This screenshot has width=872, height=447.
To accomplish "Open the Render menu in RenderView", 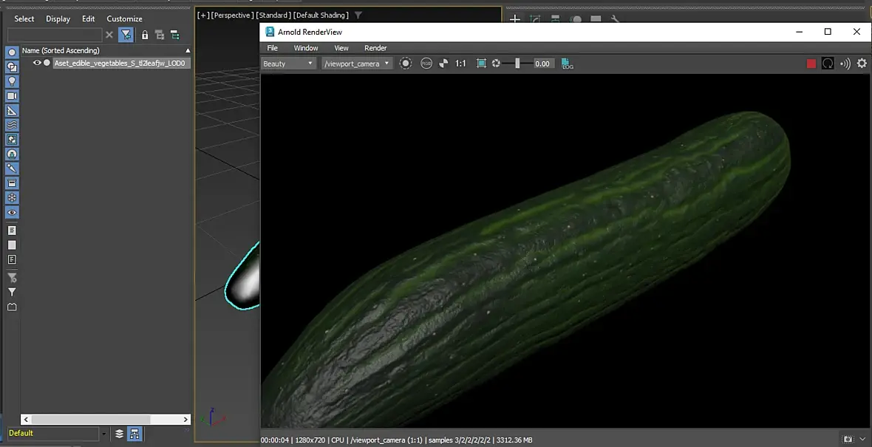I will click(x=375, y=48).
